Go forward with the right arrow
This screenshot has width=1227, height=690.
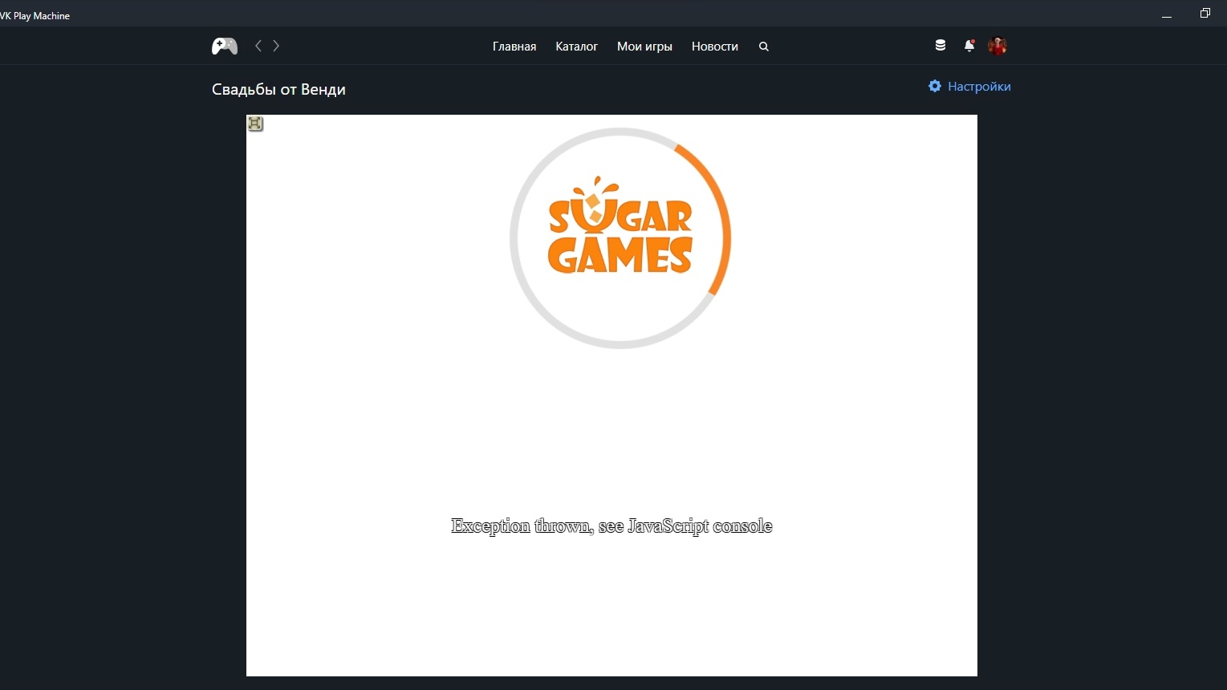[x=276, y=46]
